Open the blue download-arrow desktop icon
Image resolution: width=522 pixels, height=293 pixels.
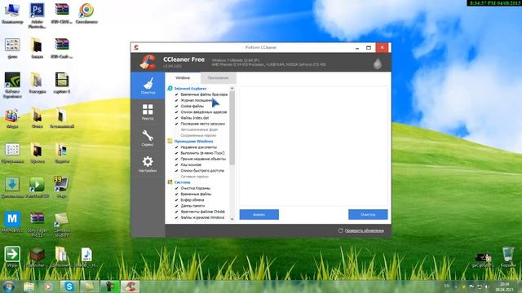point(12,186)
